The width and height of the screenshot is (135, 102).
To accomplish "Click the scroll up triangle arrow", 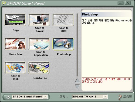I will point(77,80).
